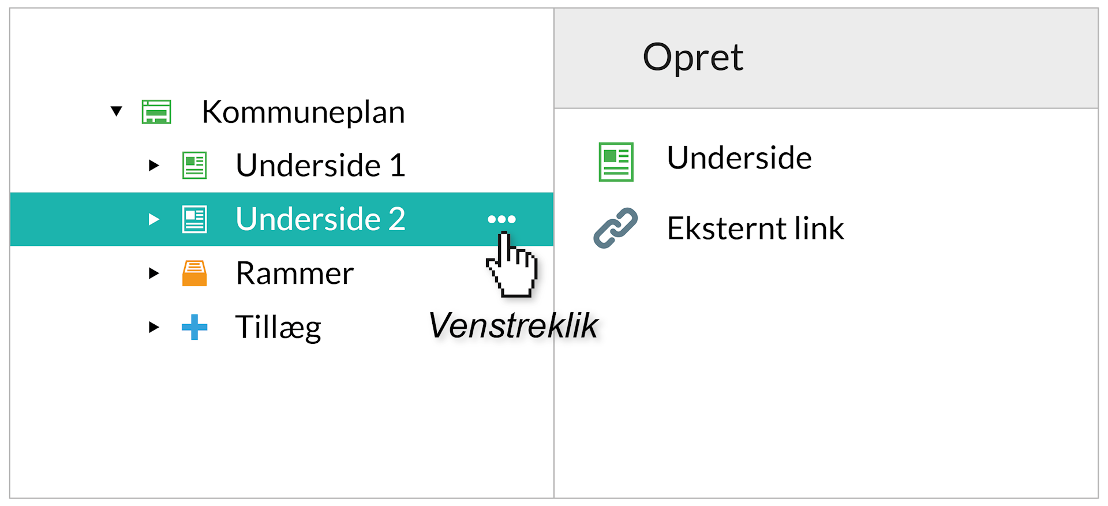1108x506 pixels.
Task: Click the Underside 1 page icon
Action: pos(194,166)
